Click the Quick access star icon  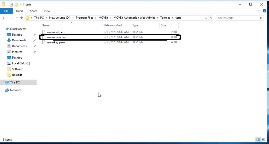pos(7,29)
